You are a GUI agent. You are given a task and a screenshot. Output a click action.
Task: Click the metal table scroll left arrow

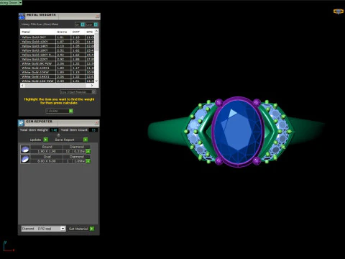pos(22,85)
